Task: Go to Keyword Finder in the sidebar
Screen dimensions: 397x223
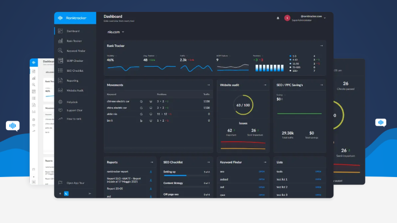Action: click(75, 51)
